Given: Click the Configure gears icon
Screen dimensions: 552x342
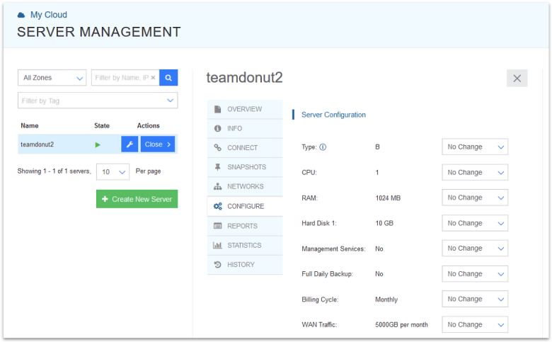Looking at the screenshot, I should (217, 206).
